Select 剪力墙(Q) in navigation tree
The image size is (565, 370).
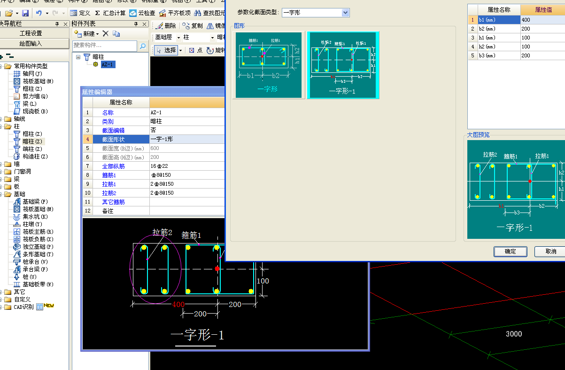(30, 96)
